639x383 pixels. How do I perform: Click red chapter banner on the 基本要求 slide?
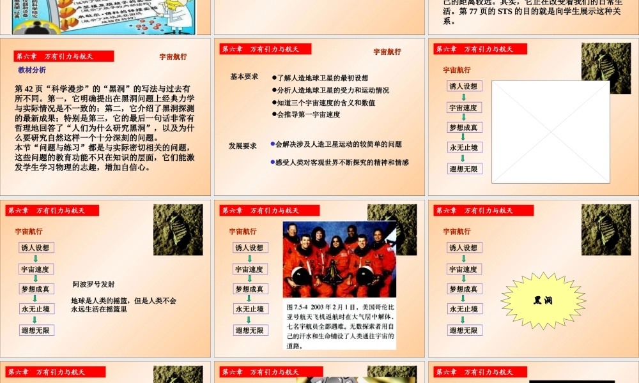click(265, 49)
